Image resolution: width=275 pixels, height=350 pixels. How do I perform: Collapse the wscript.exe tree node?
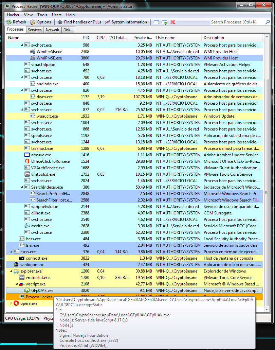(17, 284)
